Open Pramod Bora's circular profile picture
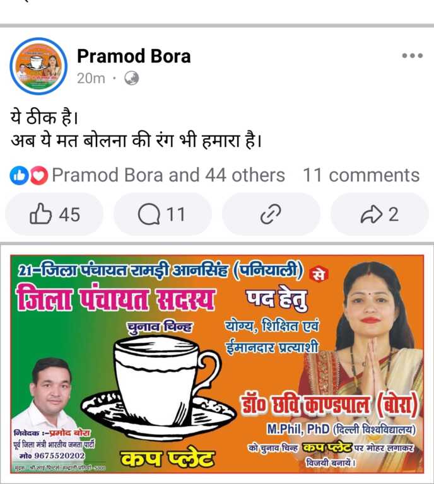 pyautogui.click(x=38, y=66)
